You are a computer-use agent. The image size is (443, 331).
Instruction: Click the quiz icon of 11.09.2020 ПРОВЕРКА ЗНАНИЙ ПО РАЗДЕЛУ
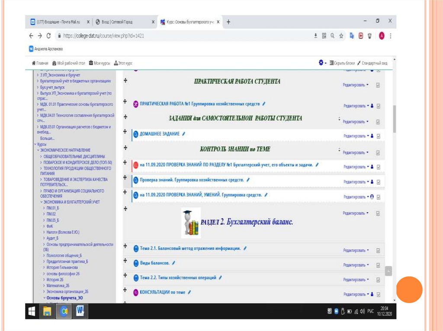pyautogui.click(x=135, y=165)
